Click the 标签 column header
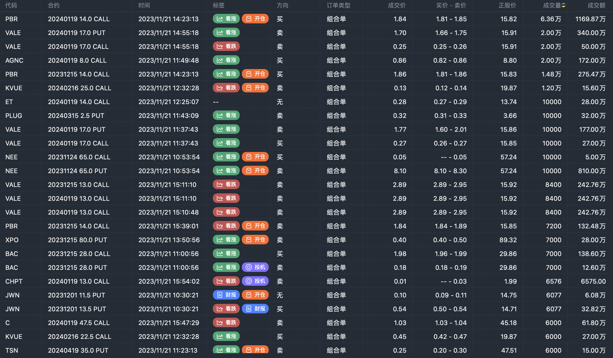 point(218,6)
